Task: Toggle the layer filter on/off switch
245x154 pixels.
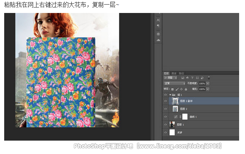Action: tap(209, 77)
